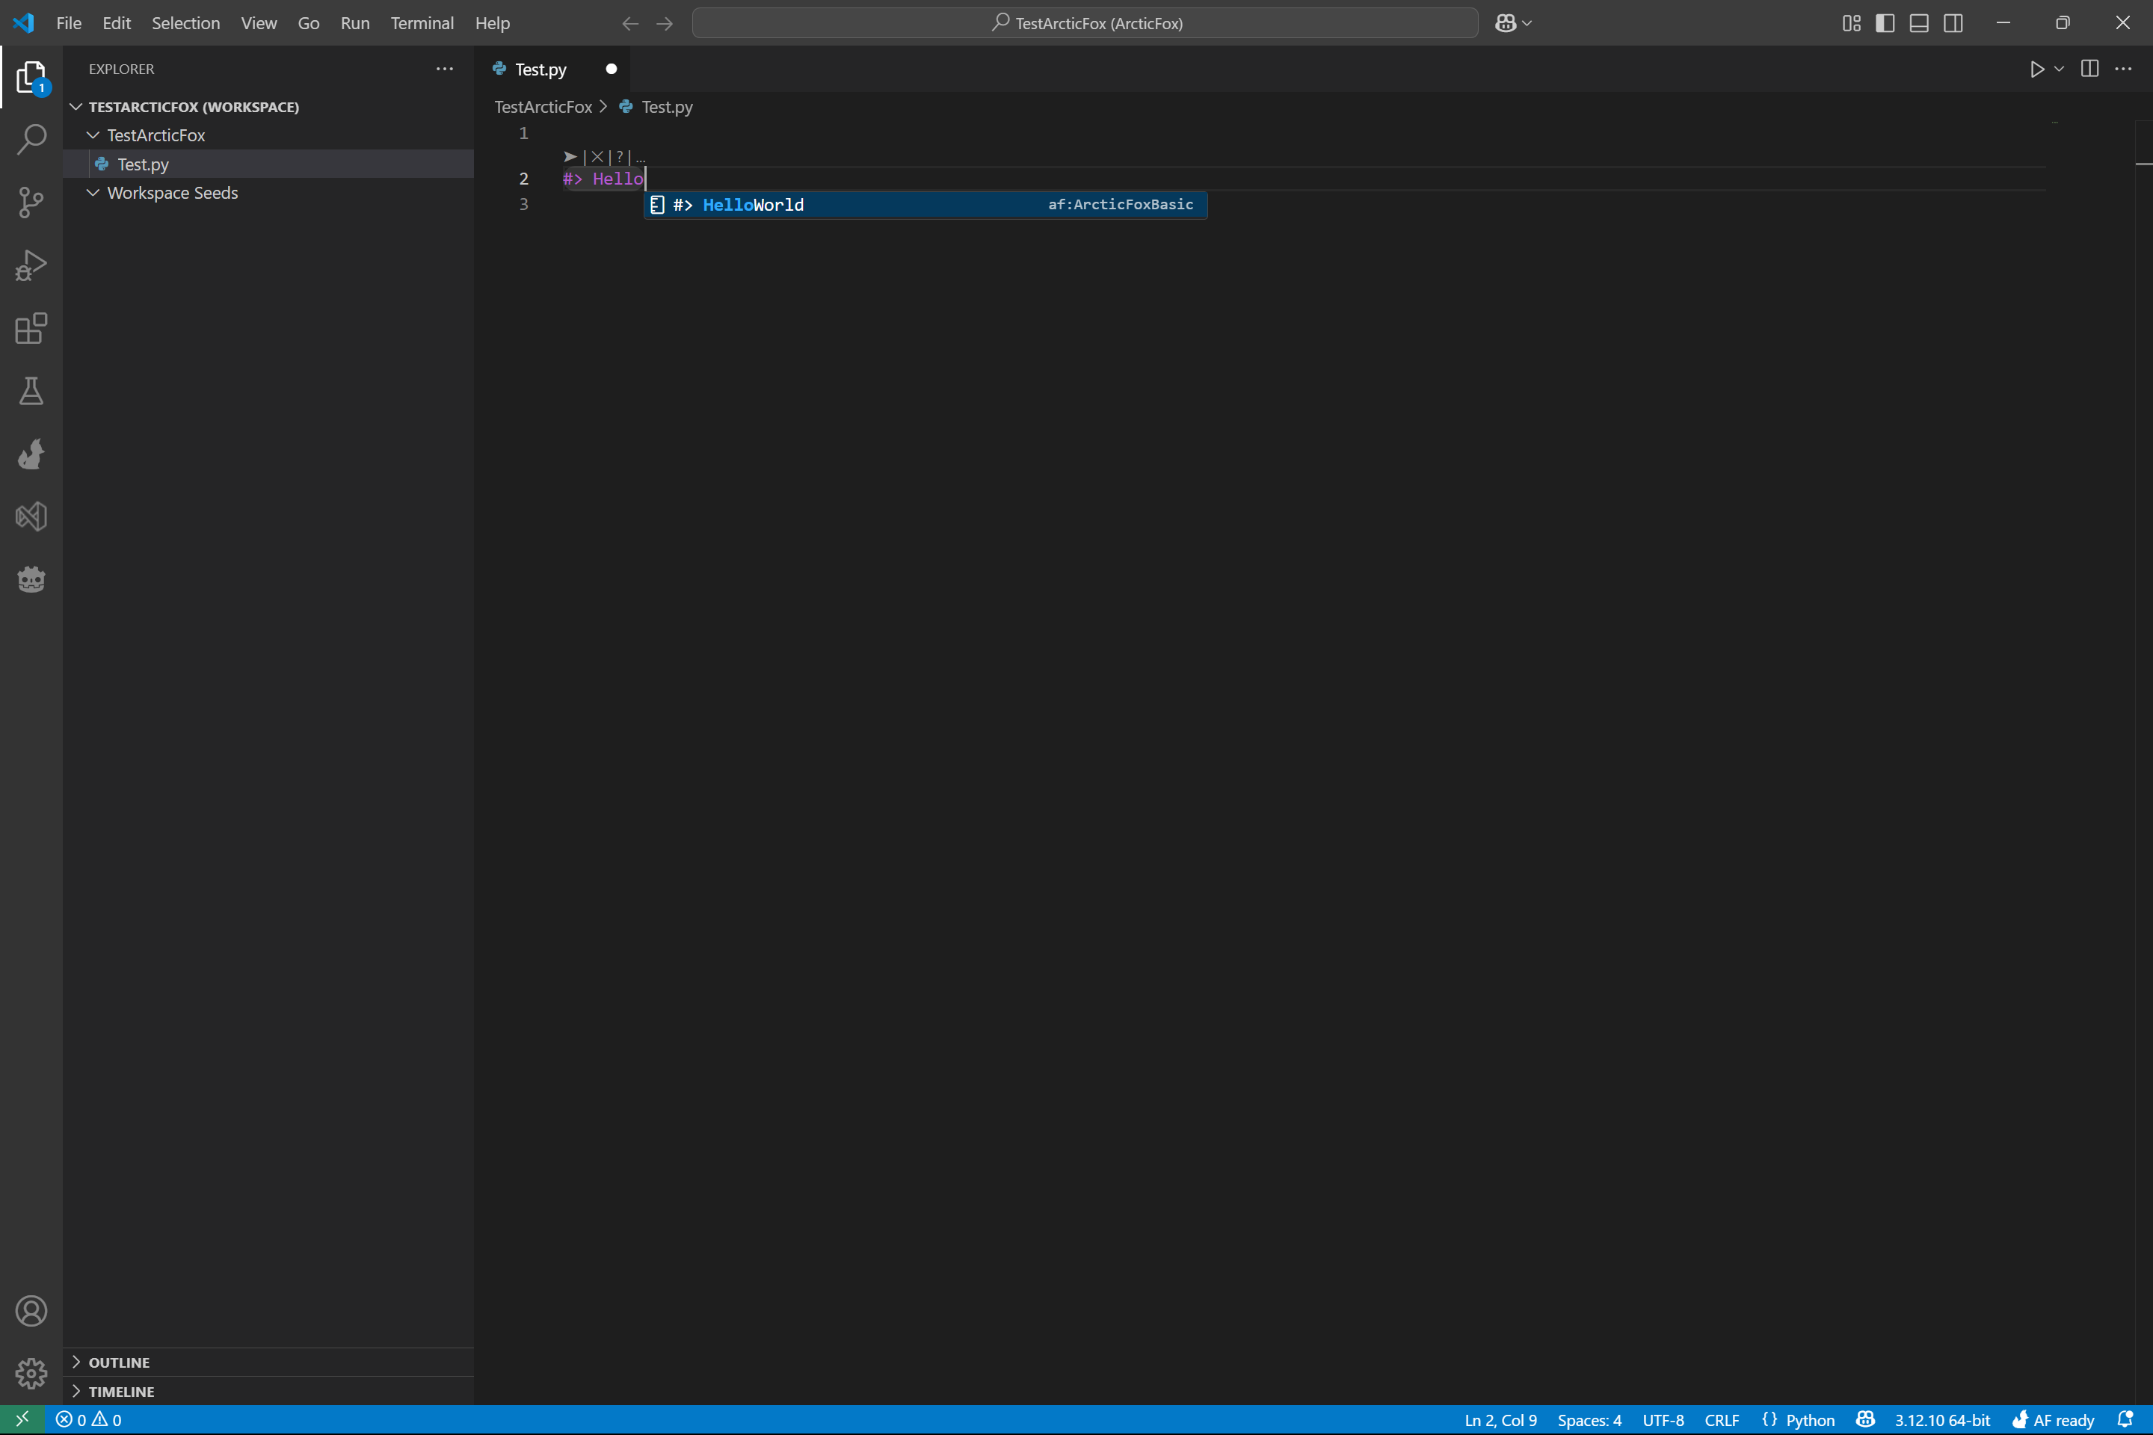This screenshot has height=1435, width=2153.
Task: Open the ArcticFox fox-icon view
Action: (31, 453)
